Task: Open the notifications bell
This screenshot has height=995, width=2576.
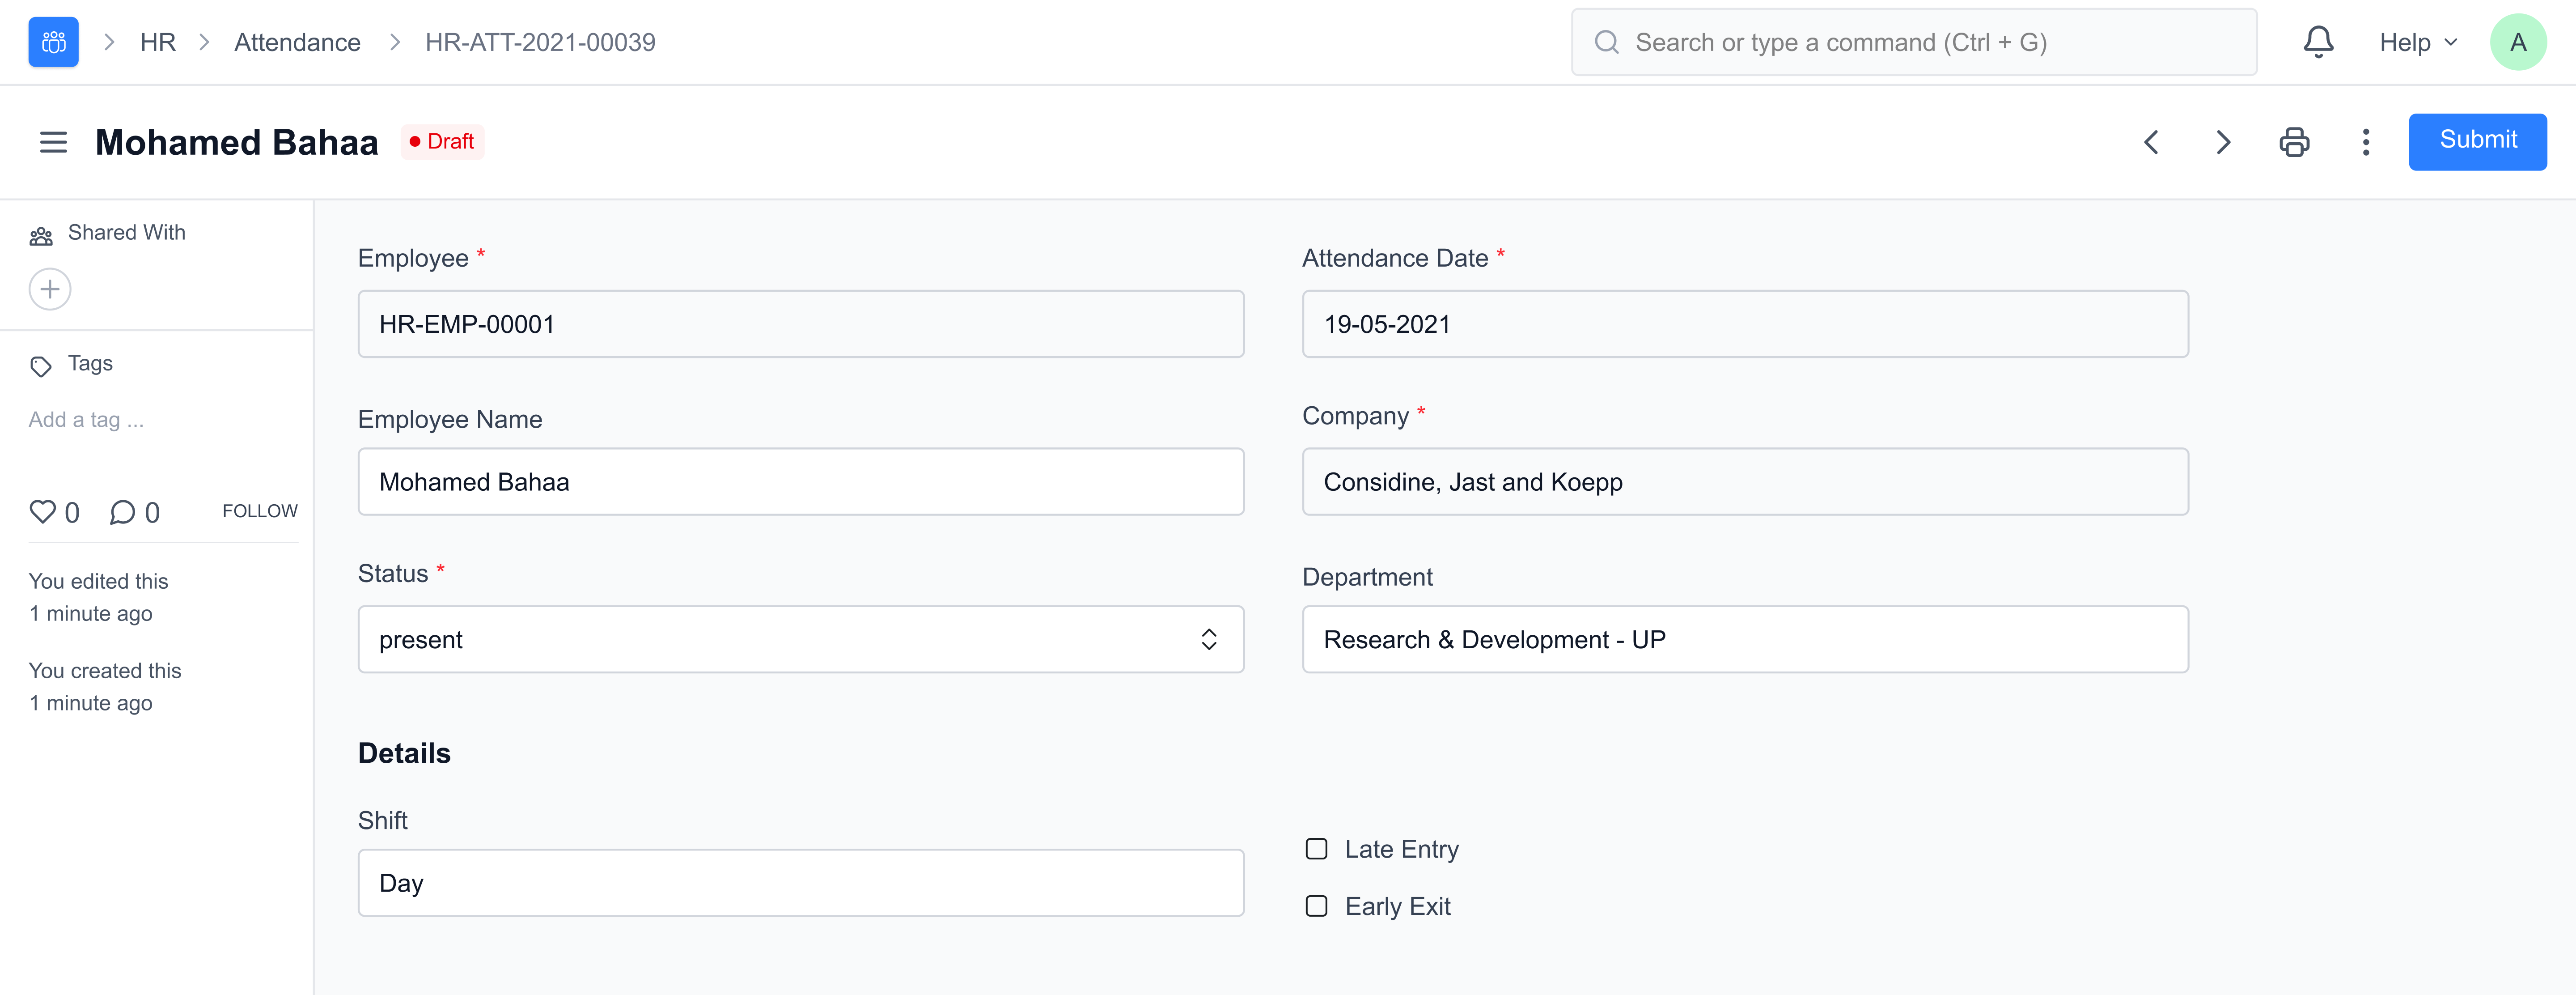Action: pos(2317,42)
